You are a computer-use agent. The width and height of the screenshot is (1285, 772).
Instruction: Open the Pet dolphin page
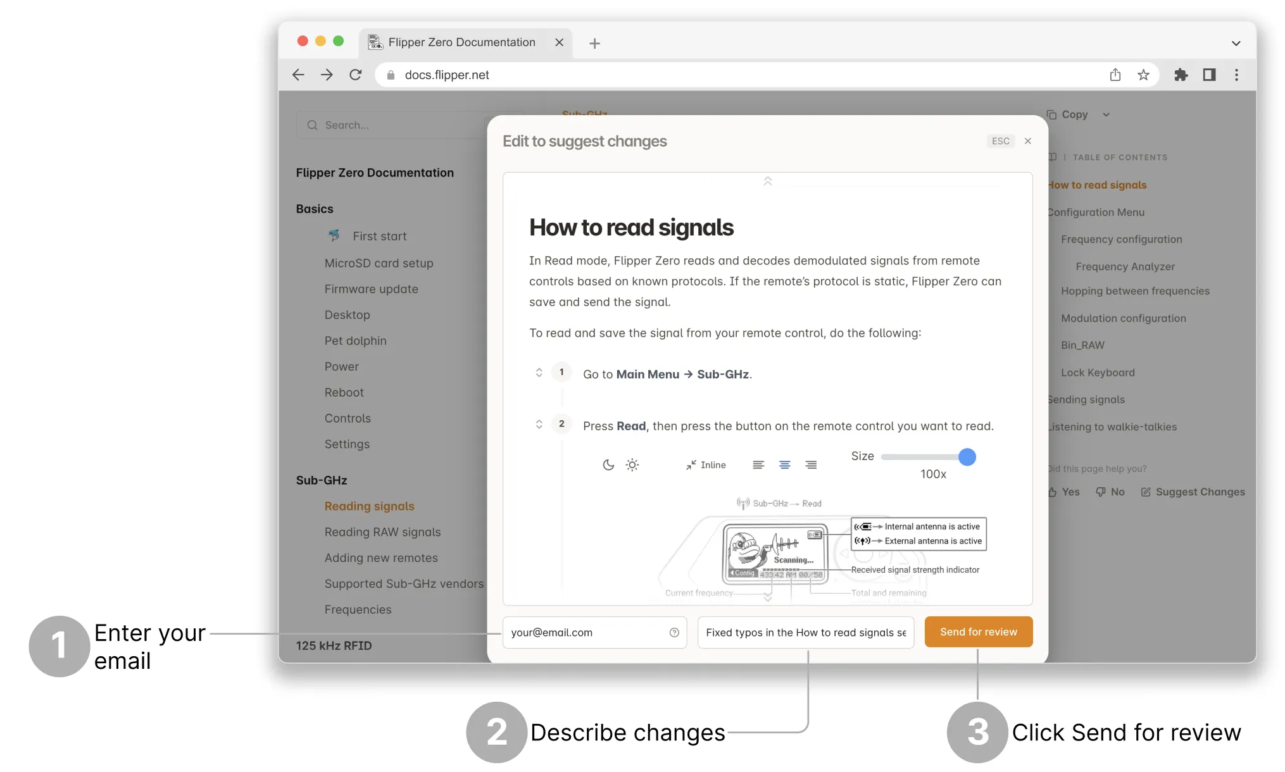[x=356, y=341]
